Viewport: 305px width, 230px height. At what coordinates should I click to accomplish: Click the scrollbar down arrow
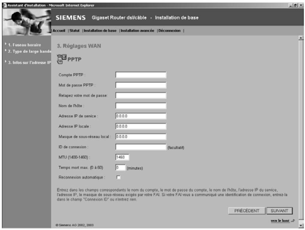[301, 225]
